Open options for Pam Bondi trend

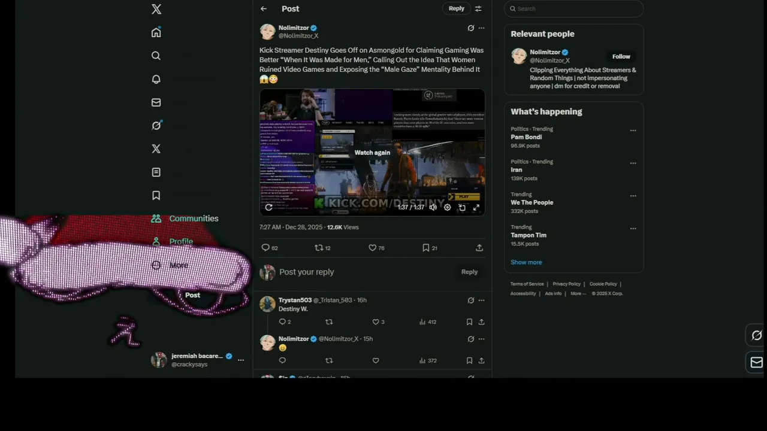pos(633,130)
